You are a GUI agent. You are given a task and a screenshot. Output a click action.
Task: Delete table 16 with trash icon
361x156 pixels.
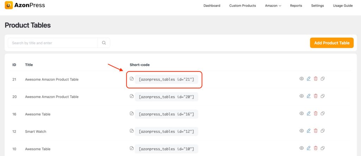click(316, 113)
